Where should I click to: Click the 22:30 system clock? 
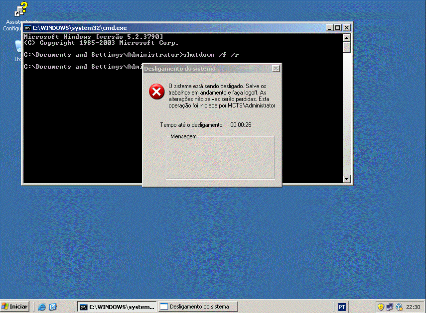pos(413,307)
